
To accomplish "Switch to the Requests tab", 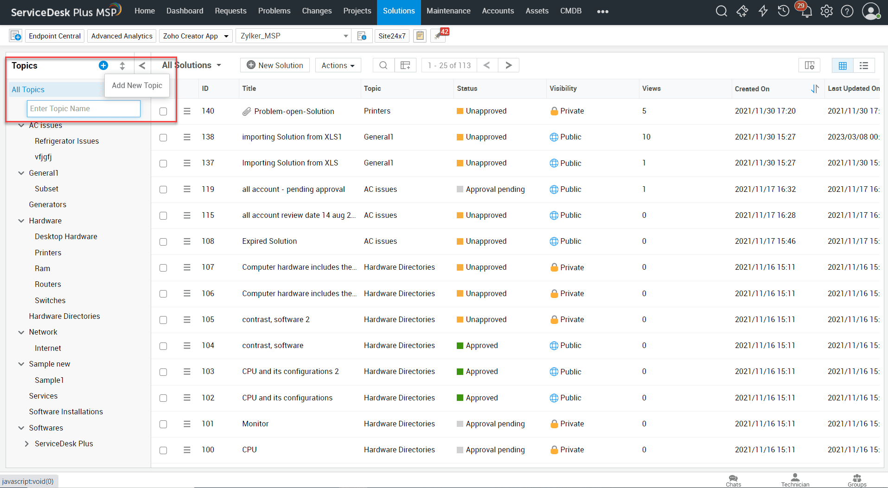I will (x=230, y=11).
